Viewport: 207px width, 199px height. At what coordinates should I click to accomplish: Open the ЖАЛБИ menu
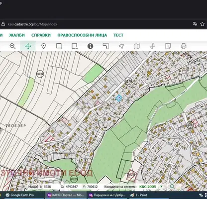17,35
